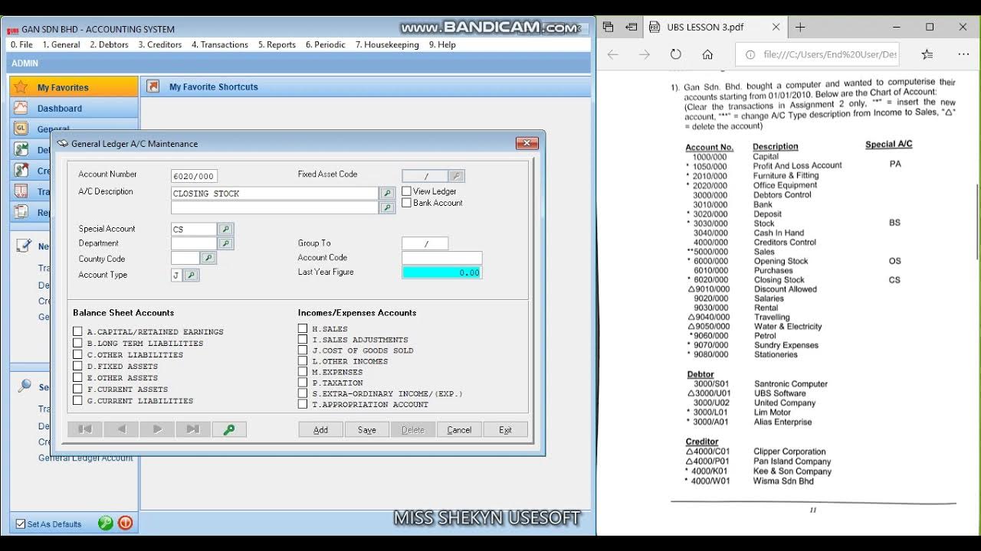The image size is (981, 551).
Task: Open the 0. File menu
Action: [21, 44]
